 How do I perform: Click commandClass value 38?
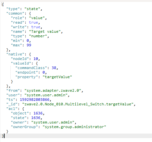pyautogui.click(x=54, y=68)
